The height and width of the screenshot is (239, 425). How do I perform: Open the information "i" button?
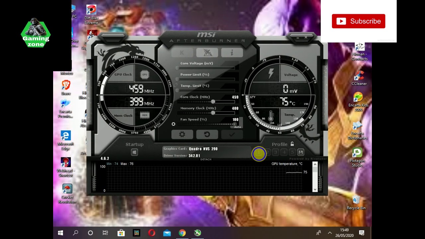coord(232,52)
